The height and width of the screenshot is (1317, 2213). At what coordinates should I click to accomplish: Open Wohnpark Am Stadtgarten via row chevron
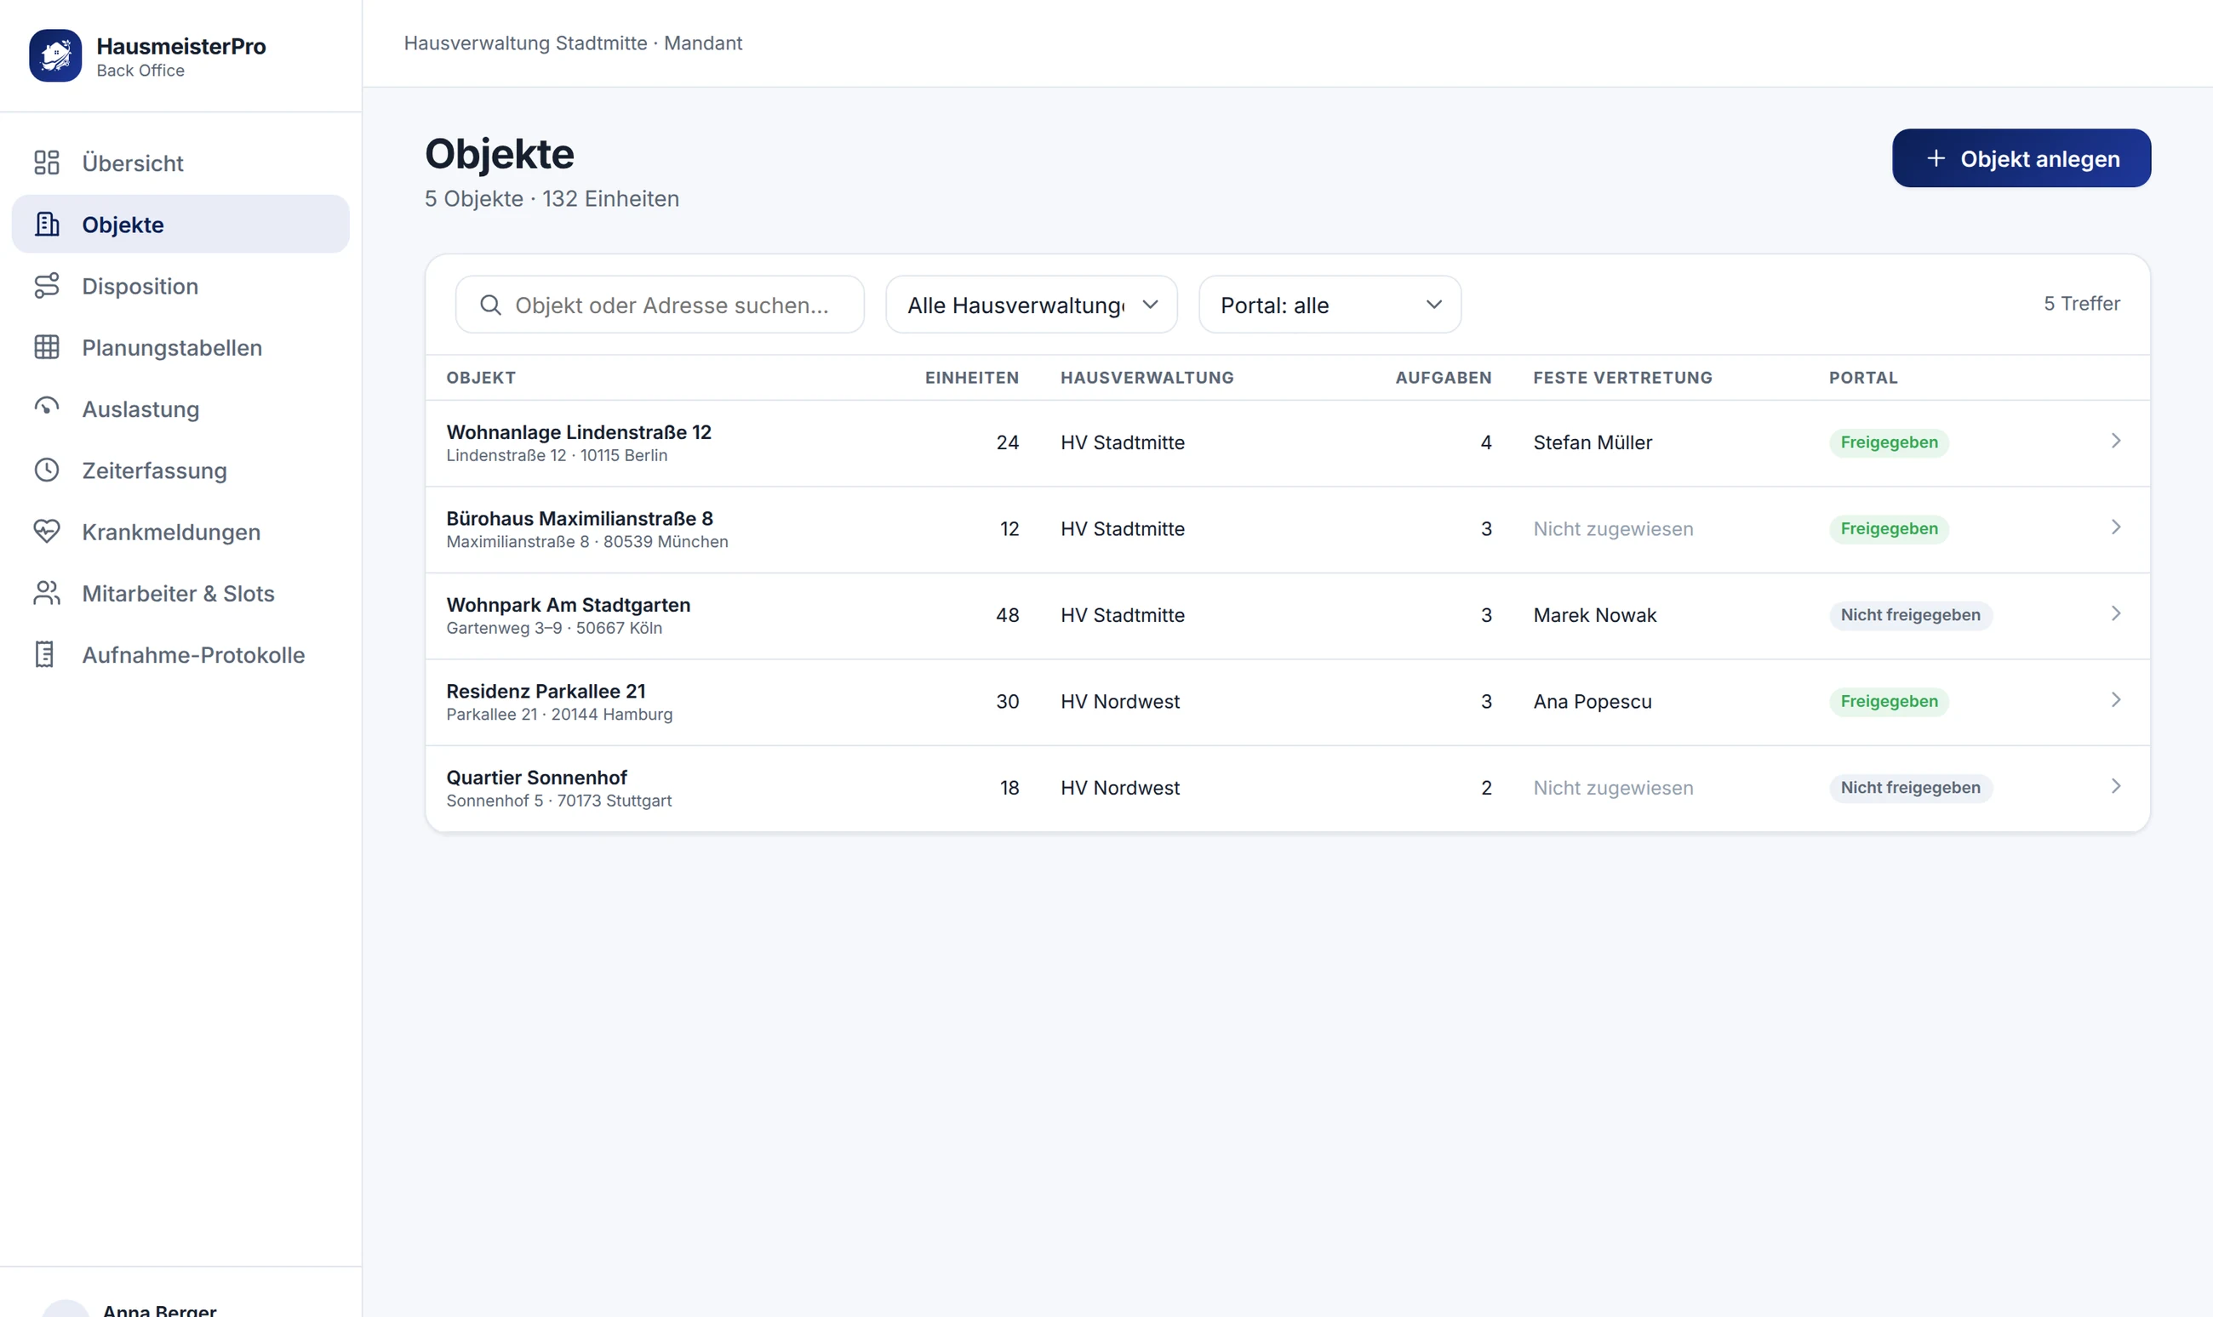[2115, 613]
